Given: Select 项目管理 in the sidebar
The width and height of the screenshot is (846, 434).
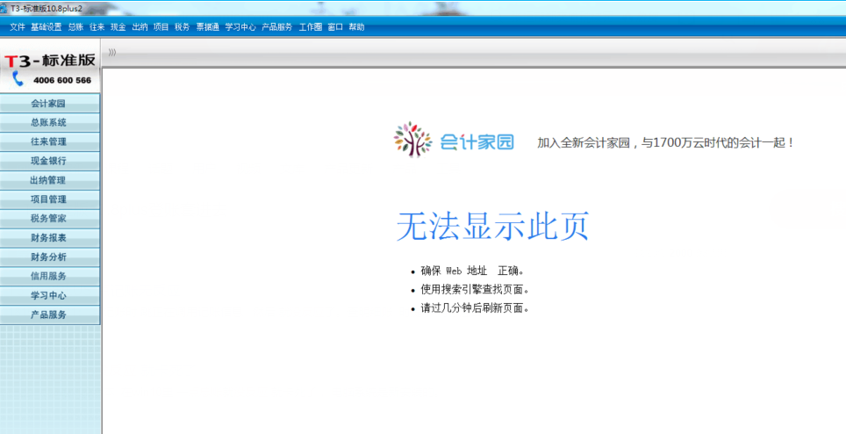Looking at the screenshot, I should 50,199.
